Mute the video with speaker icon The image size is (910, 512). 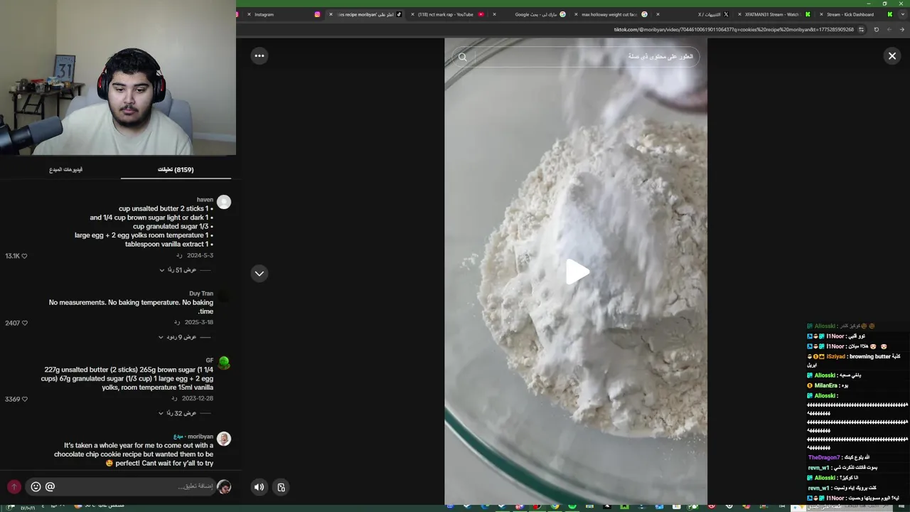(259, 487)
